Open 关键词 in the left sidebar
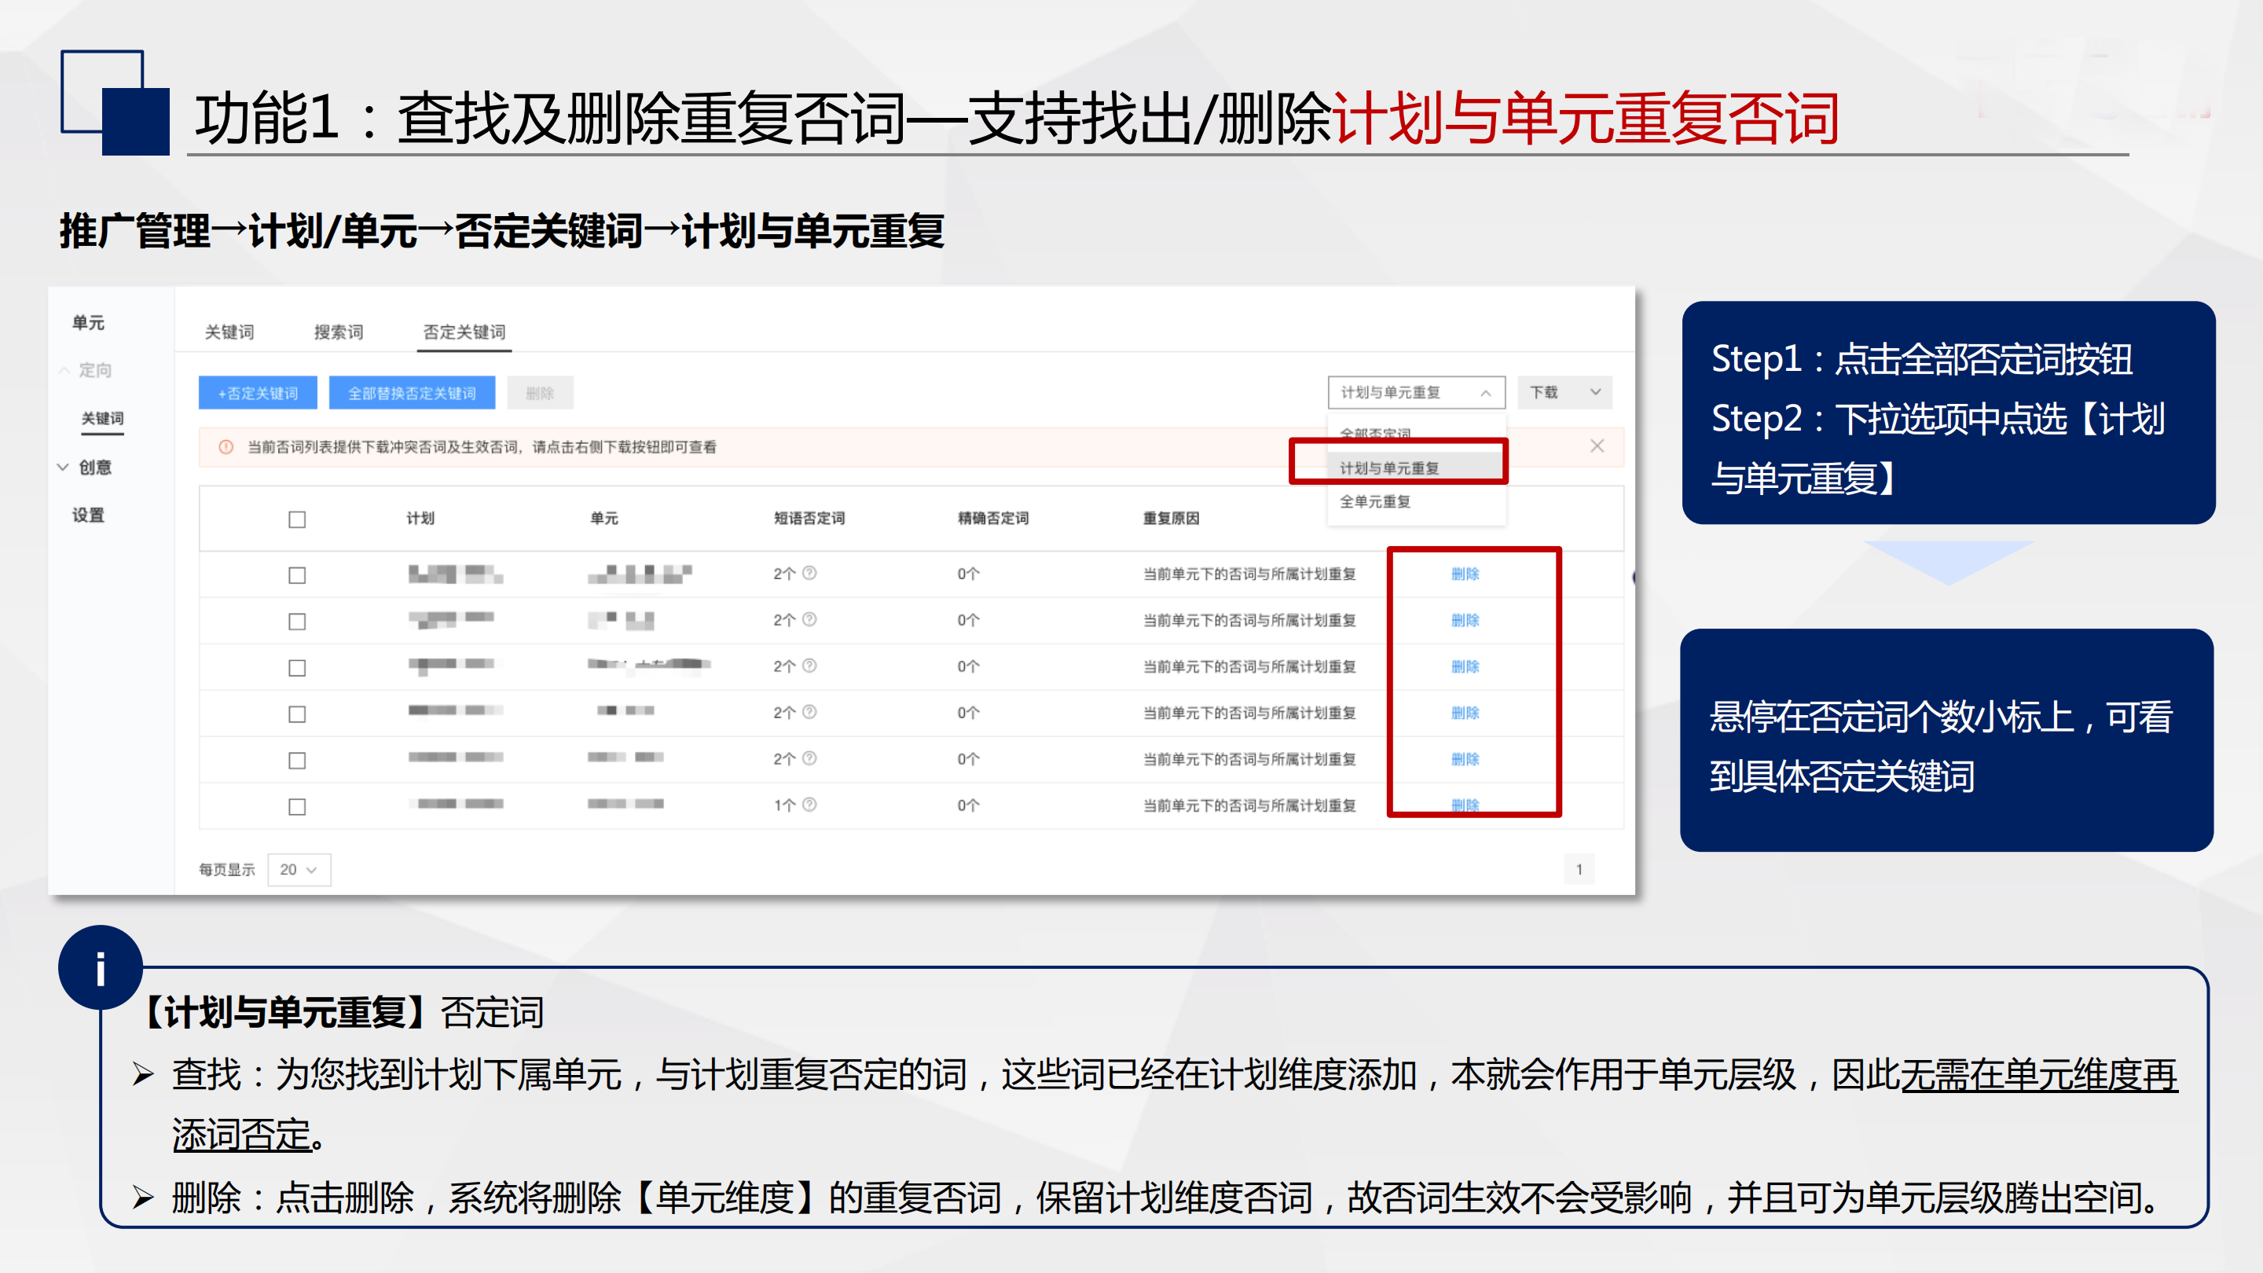 pos(103,418)
